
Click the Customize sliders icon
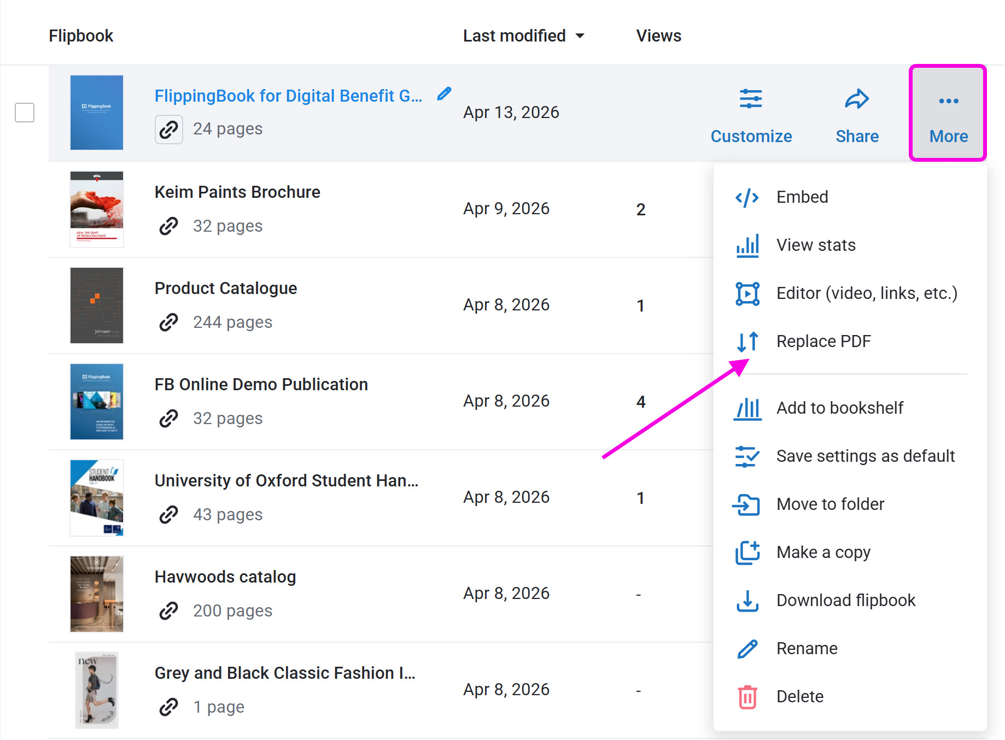(750, 99)
